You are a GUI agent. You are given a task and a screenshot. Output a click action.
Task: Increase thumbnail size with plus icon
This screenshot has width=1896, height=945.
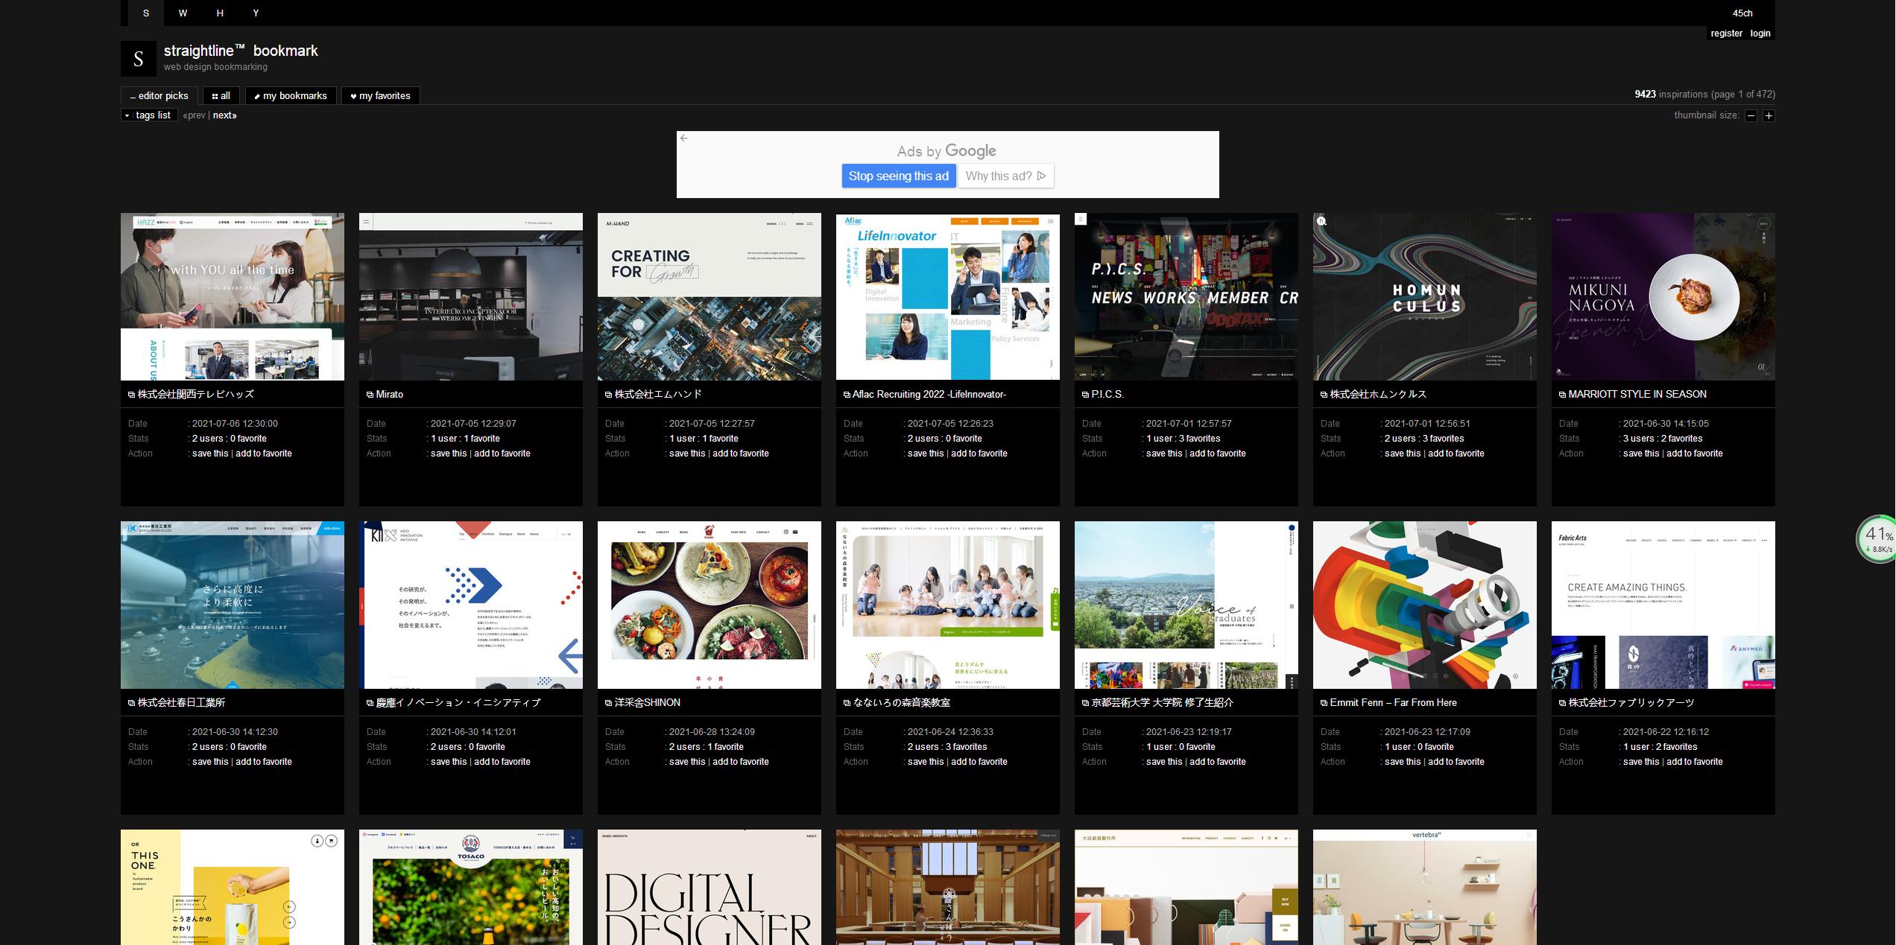pyautogui.click(x=1769, y=115)
